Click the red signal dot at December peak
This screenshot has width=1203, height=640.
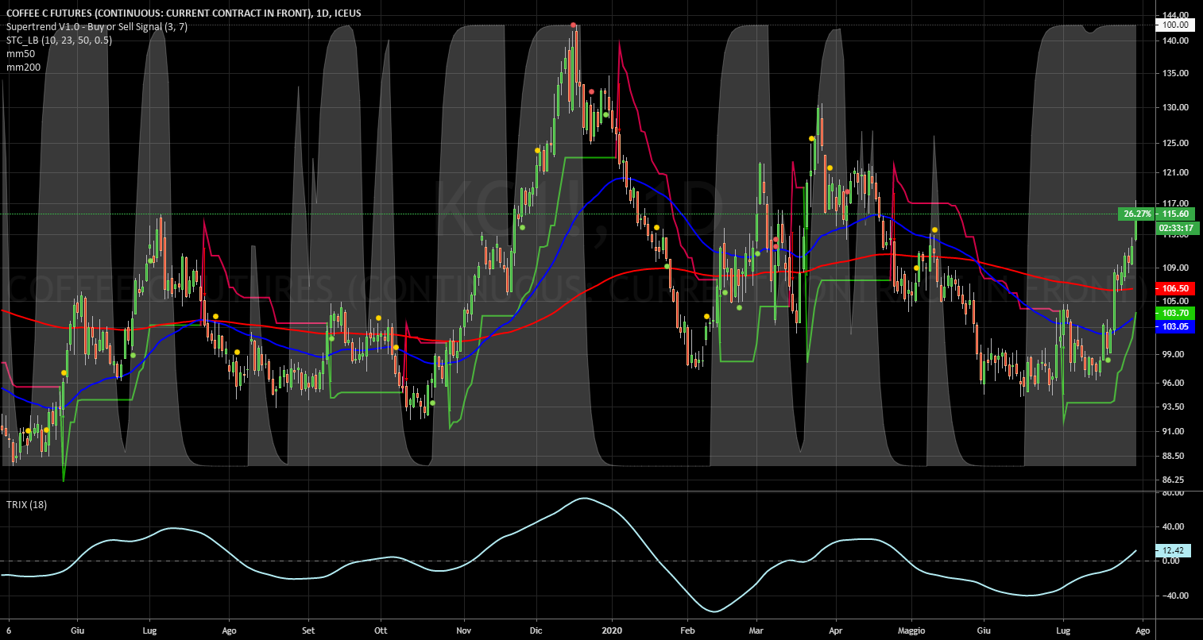point(573,25)
